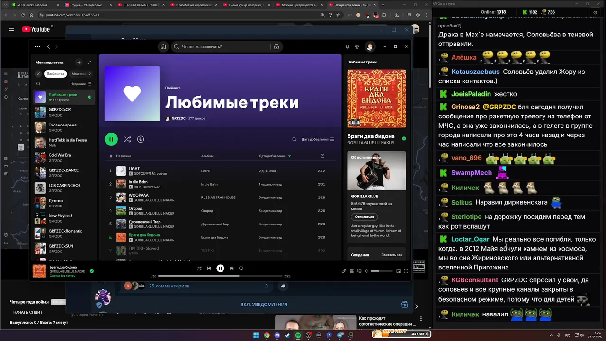Mute volume with speaker icon

[367, 271]
